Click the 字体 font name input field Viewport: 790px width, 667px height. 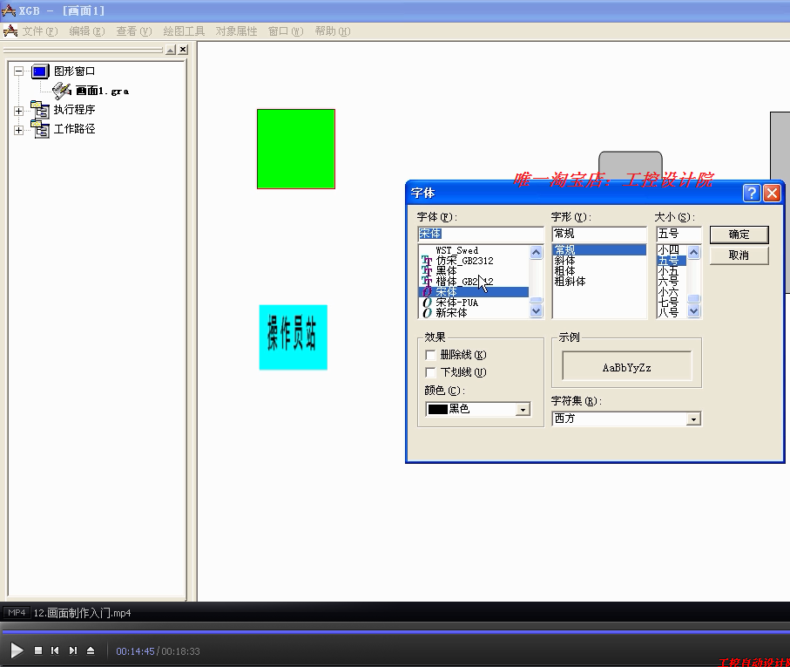481,234
